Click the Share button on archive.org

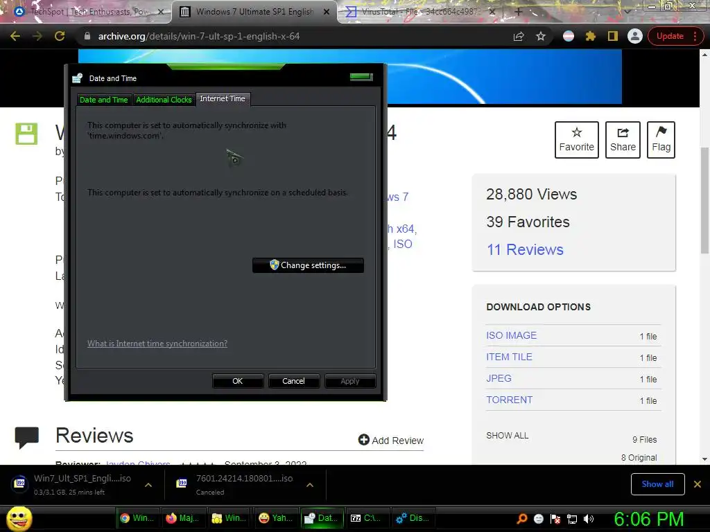tap(623, 140)
